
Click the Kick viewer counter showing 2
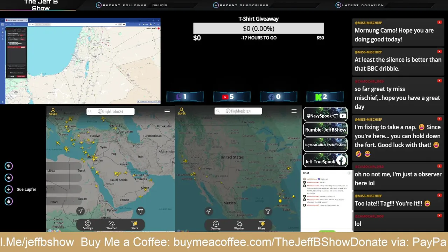[325, 97]
